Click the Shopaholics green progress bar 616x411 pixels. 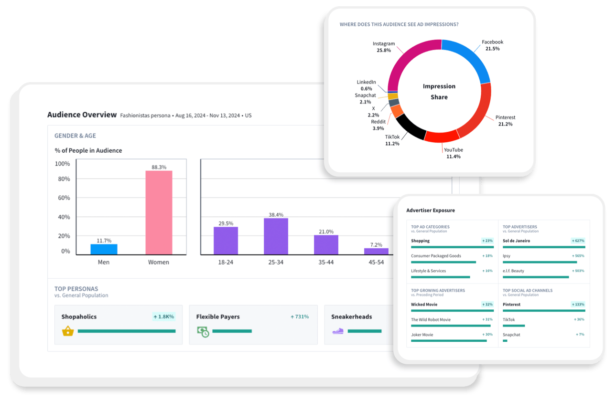(x=127, y=331)
